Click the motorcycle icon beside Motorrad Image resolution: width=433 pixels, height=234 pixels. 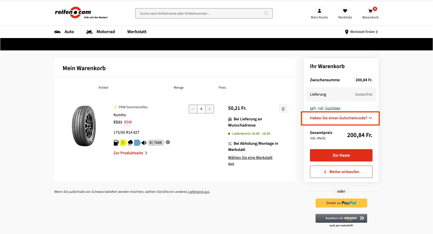pyautogui.click(x=89, y=32)
